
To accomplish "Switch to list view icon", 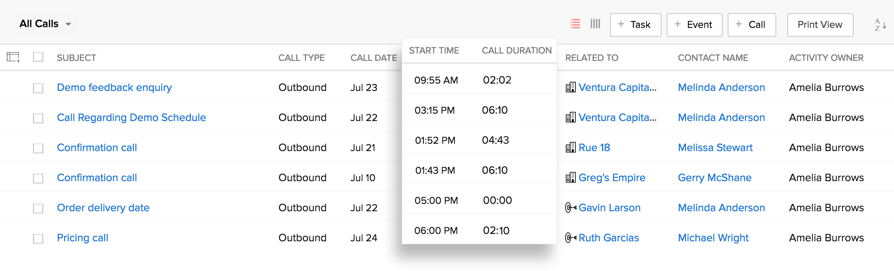I will tap(575, 24).
